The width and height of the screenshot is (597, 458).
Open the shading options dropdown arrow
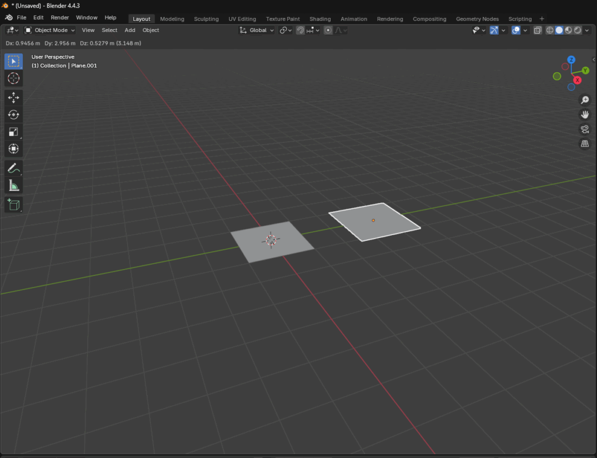click(x=587, y=30)
